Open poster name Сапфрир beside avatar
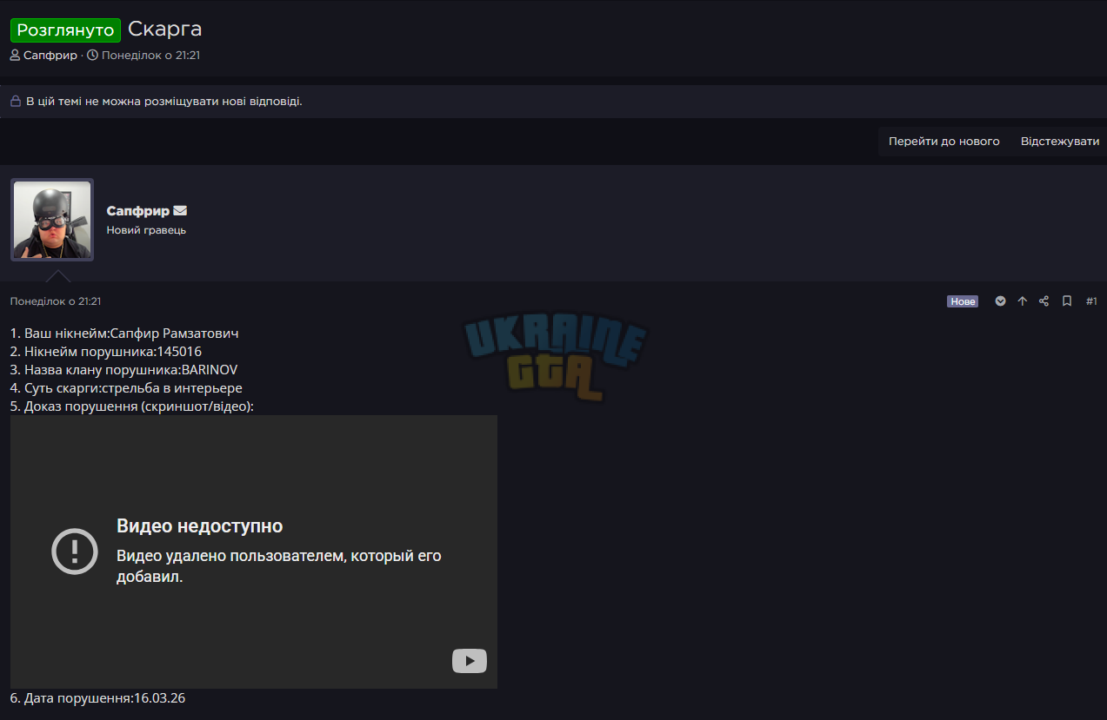The height and width of the screenshot is (720, 1107). (138, 211)
